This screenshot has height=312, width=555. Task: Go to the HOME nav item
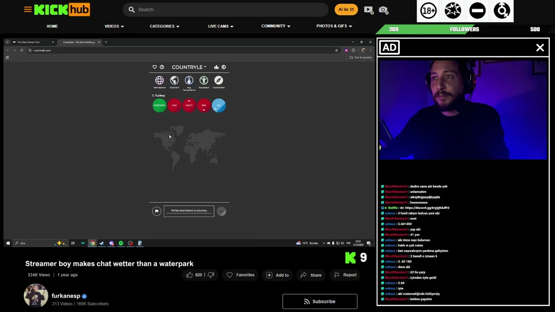[x=52, y=26]
